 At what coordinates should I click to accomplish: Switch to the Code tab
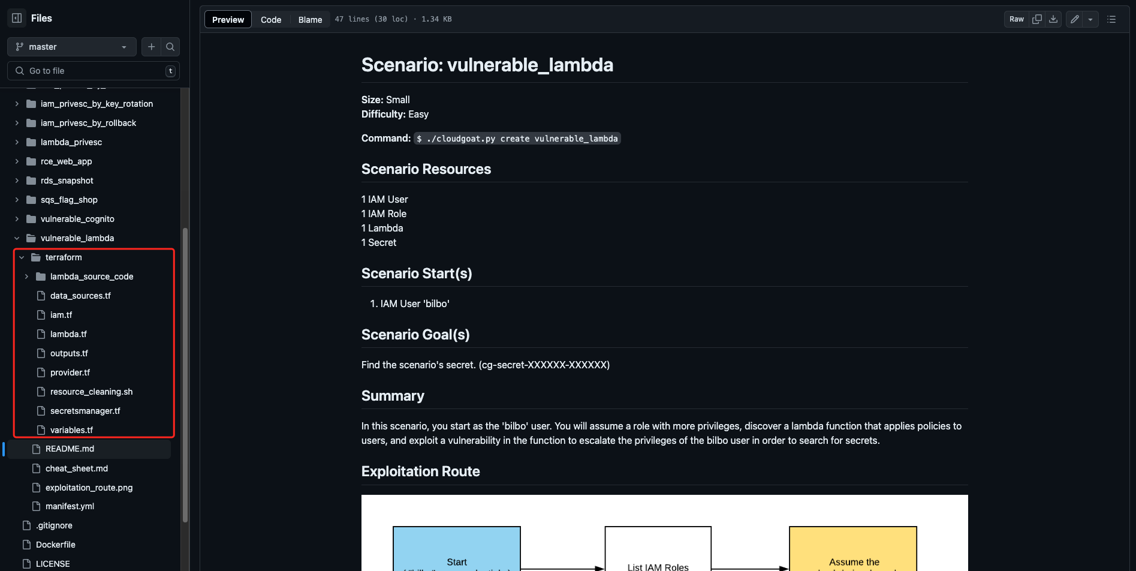(x=271, y=19)
